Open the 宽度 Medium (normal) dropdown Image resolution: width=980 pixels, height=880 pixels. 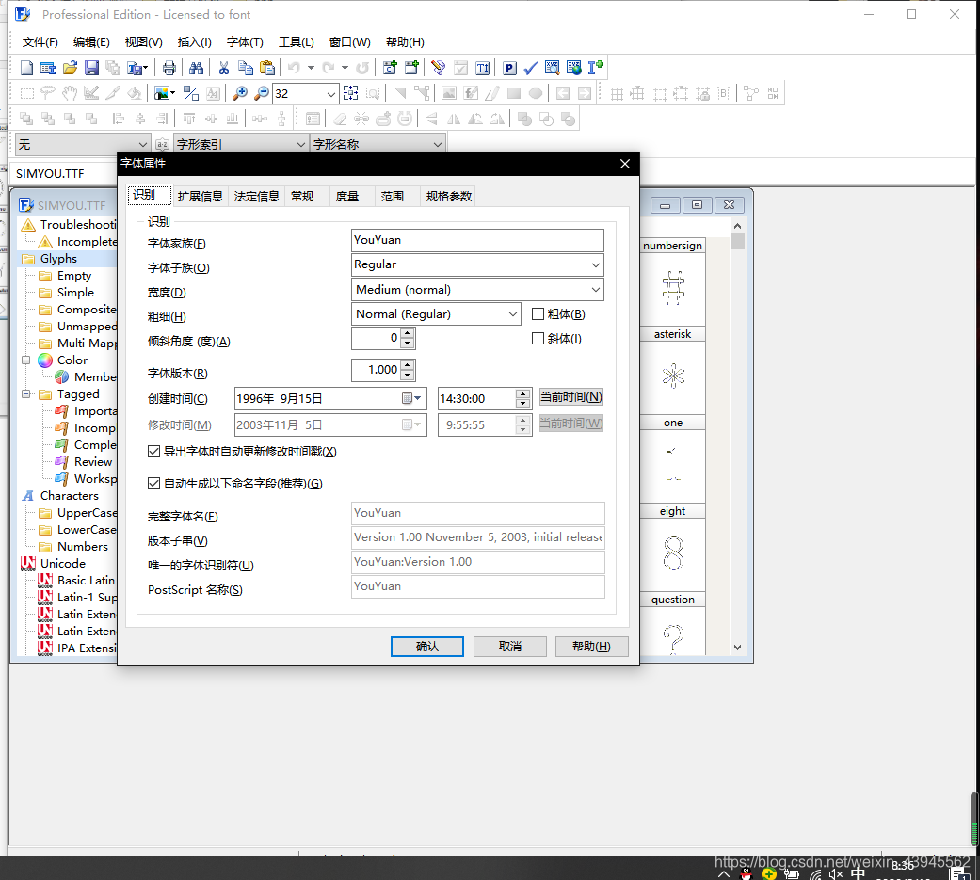tap(596, 289)
